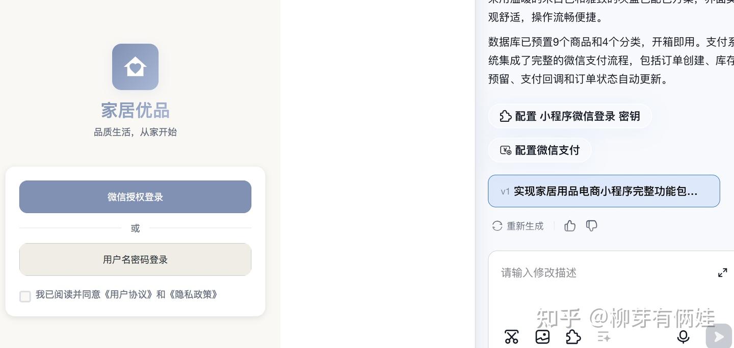Open the v1 version card

click(x=604, y=191)
